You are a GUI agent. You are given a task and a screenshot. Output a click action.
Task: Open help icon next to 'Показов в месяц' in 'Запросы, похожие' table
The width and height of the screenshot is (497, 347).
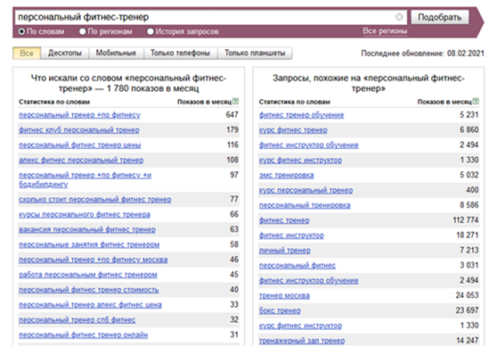(476, 102)
